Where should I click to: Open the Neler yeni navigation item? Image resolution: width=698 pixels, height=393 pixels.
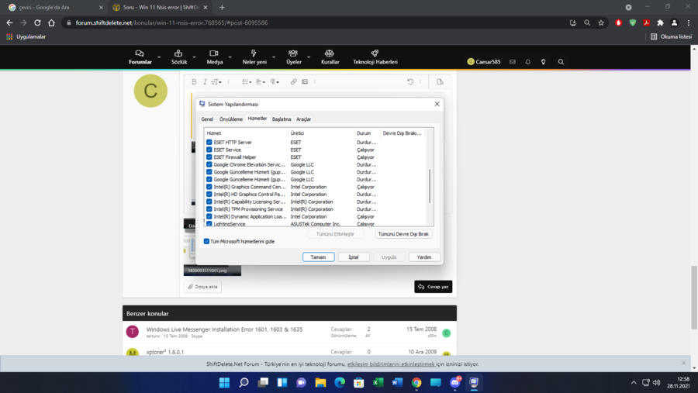254,57
